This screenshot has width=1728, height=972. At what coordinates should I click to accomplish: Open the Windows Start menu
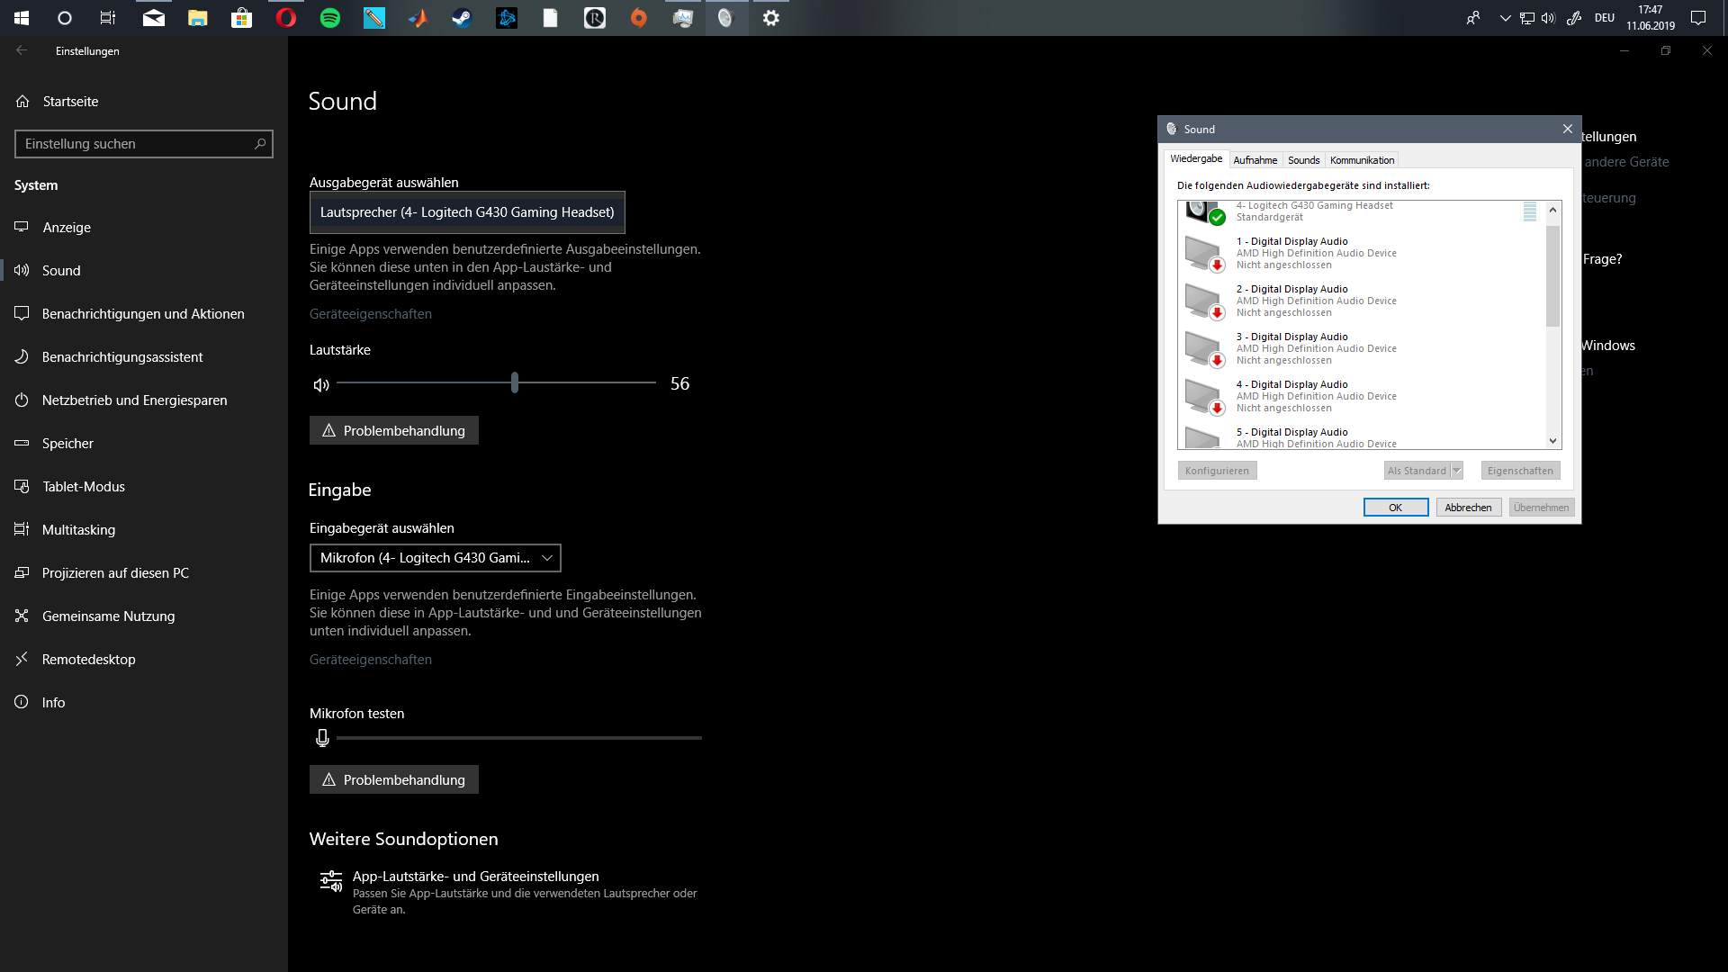(22, 17)
